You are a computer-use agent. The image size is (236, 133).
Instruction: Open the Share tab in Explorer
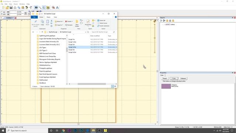click(x=48, y=17)
